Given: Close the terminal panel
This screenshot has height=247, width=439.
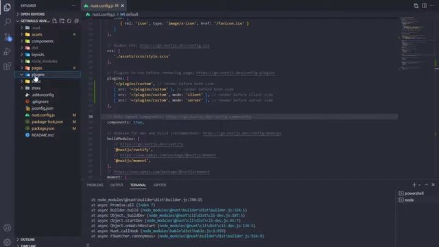Looking at the screenshot, I should (x=433, y=185).
